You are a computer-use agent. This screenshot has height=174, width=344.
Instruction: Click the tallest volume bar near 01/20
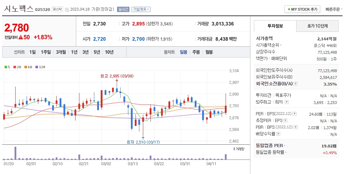click(15, 153)
